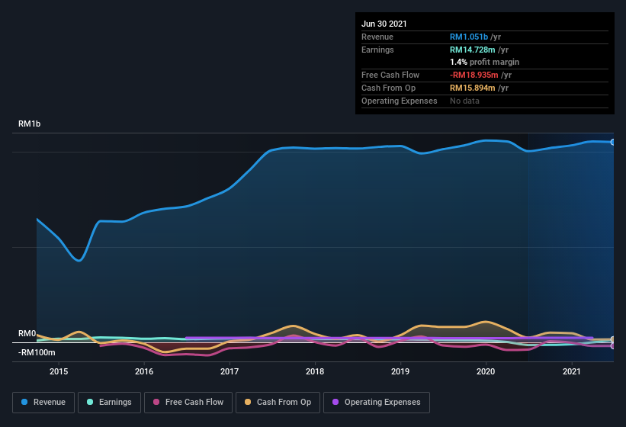
Task: Toggle the Revenue legend button
Action: click(x=43, y=403)
